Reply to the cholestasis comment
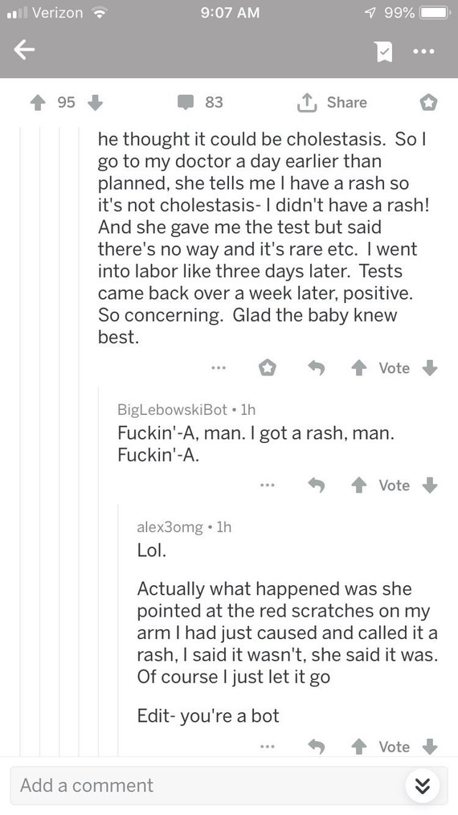This screenshot has height=815, width=458. coord(316,368)
